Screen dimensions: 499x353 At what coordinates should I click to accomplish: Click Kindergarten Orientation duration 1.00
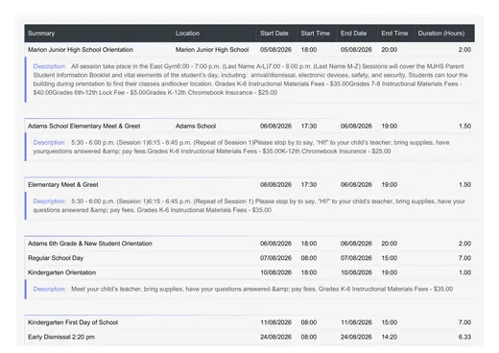[464, 272]
